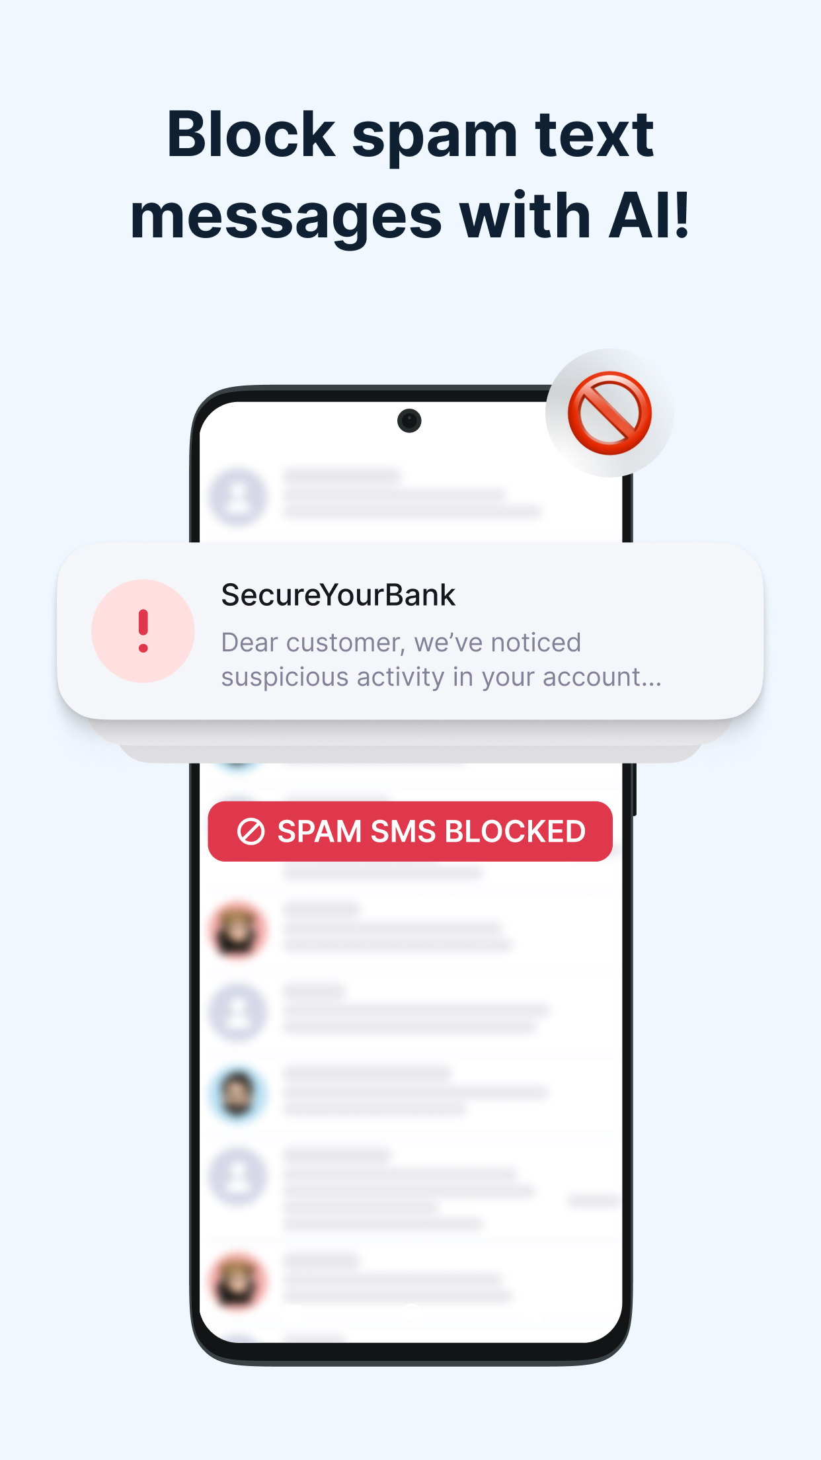The width and height of the screenshot is (821, 1460).
Task: Click the stacked notification card edge below
Action: click(410, 742)
